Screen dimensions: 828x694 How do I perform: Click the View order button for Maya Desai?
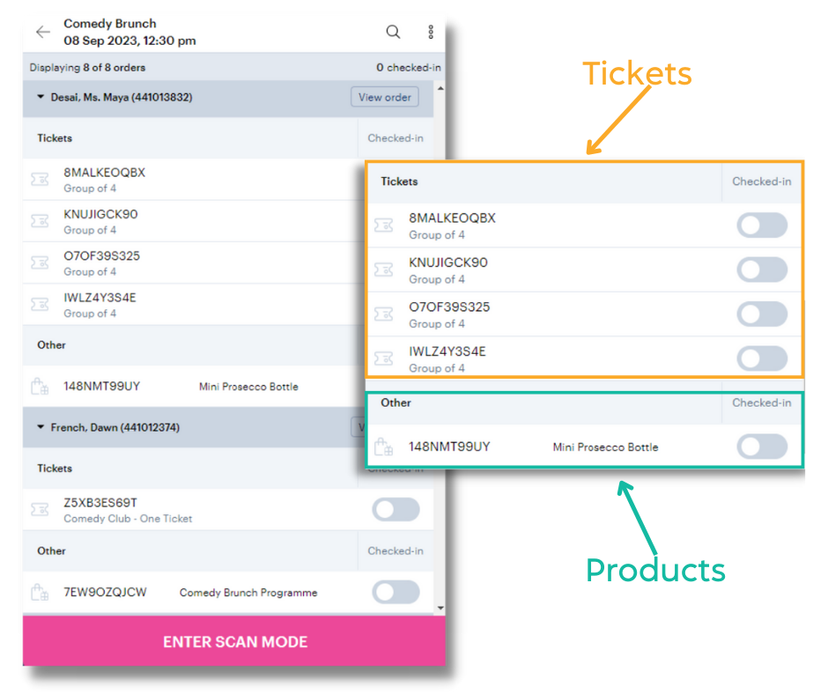tap(384, 97)
